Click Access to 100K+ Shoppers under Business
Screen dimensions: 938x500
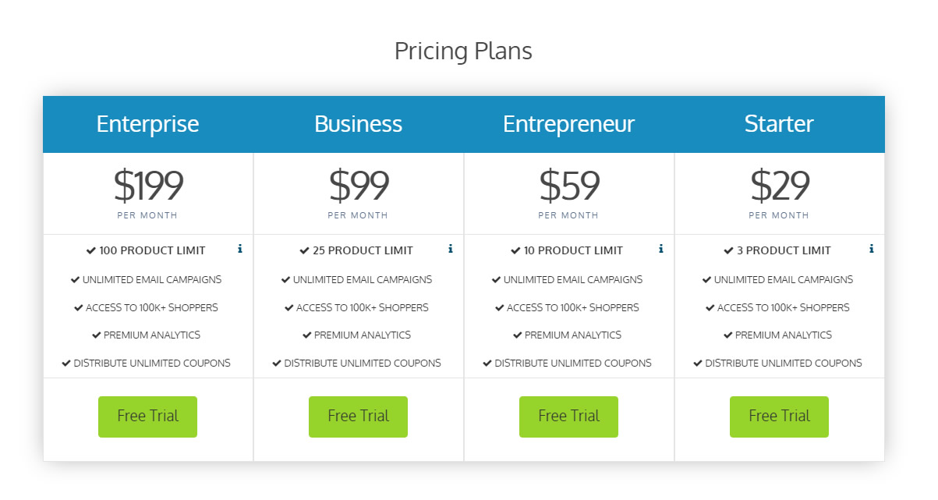coord(362,307)
